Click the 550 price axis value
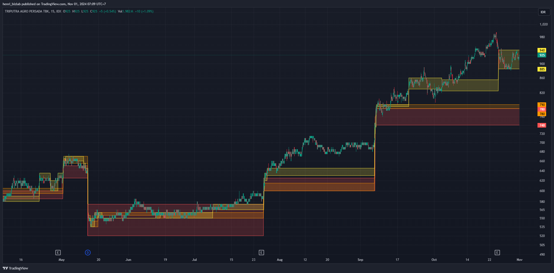The width and height of the screenshot is (554, 273). pos(542,218)
